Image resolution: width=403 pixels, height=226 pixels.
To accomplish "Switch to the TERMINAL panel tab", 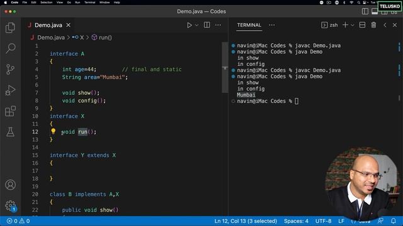I will coord(249,25).
